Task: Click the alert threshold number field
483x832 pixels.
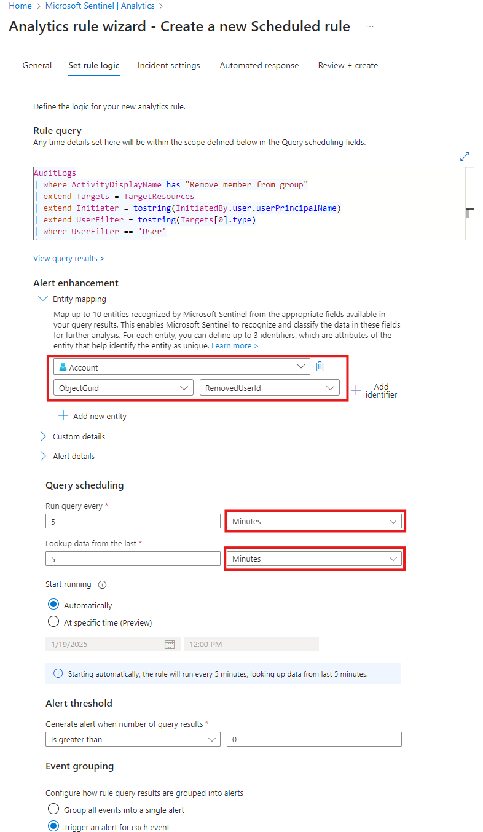Action: [314, 739]
